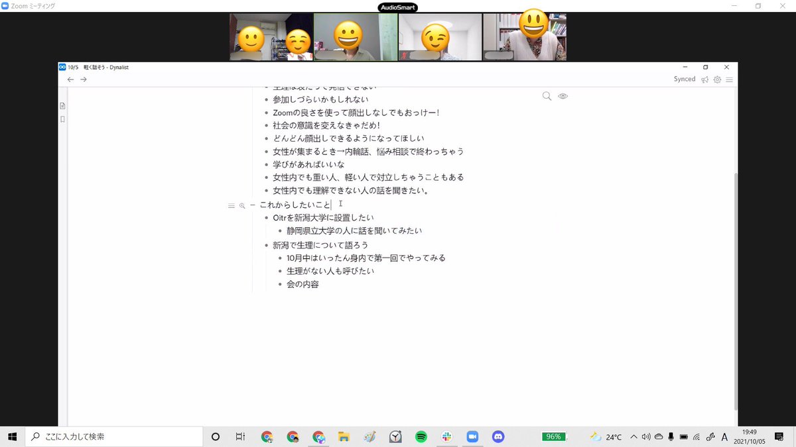
Task: Select the item 静岡県立大学の人に話を聞いてみたい
Action: tap(354, 231)
